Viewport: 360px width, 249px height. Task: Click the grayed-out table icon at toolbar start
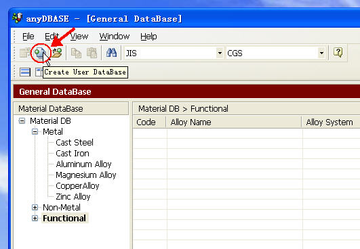(x=25, y=53)
